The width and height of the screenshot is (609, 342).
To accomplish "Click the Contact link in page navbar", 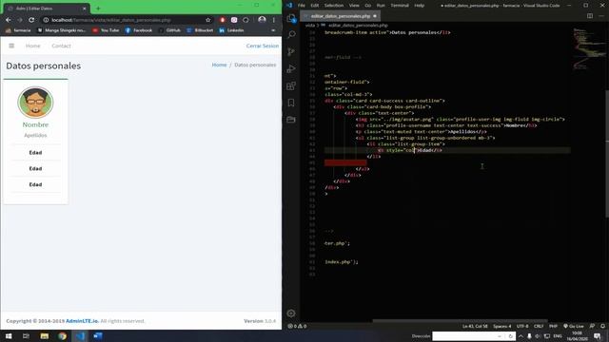I will pyautogui.click(x=61, y=46).
